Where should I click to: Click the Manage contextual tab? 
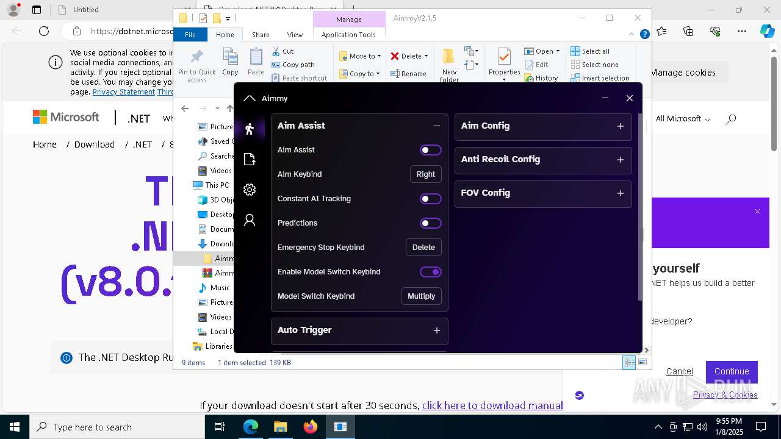point(349,20)
